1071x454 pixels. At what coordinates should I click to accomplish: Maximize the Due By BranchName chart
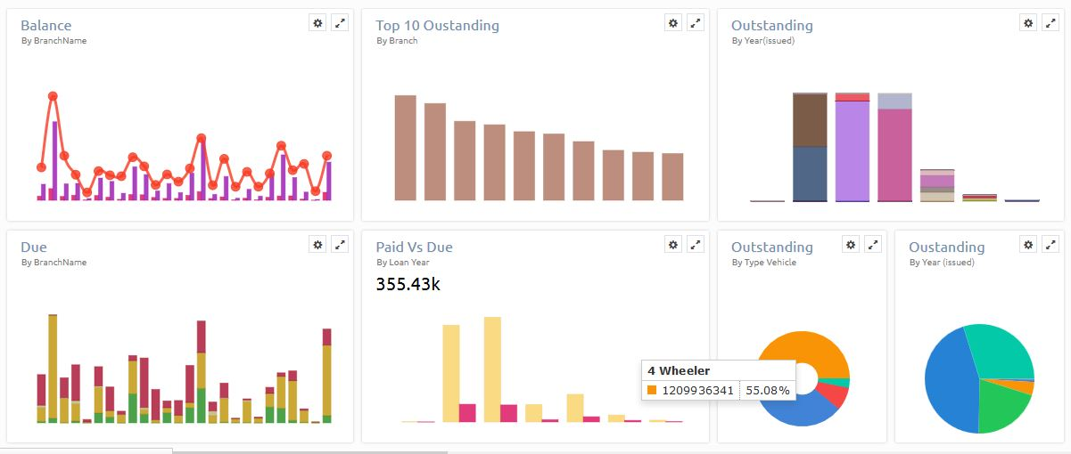point(340,244)
